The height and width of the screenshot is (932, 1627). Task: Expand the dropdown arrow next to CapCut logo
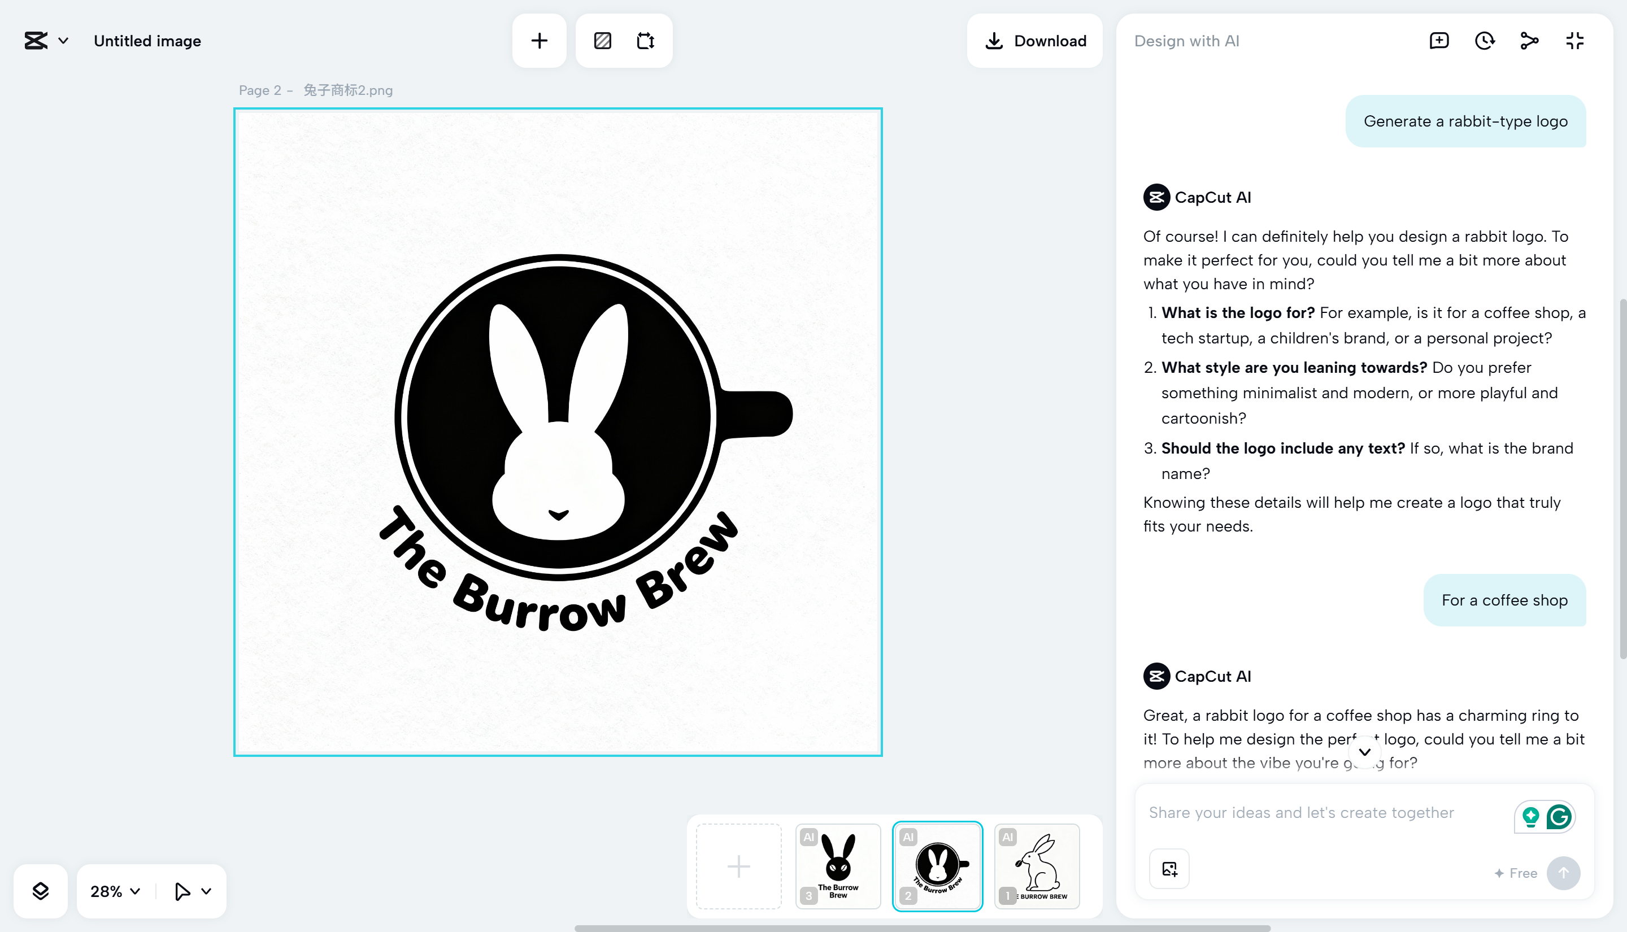(x=63, y=41)
